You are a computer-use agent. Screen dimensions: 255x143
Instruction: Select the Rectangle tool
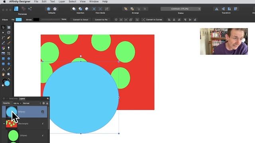3,59
